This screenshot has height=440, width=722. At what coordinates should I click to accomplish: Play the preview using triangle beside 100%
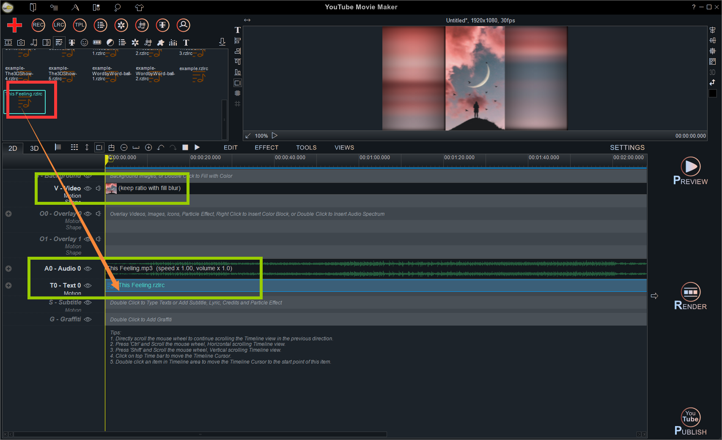point(275,136)
